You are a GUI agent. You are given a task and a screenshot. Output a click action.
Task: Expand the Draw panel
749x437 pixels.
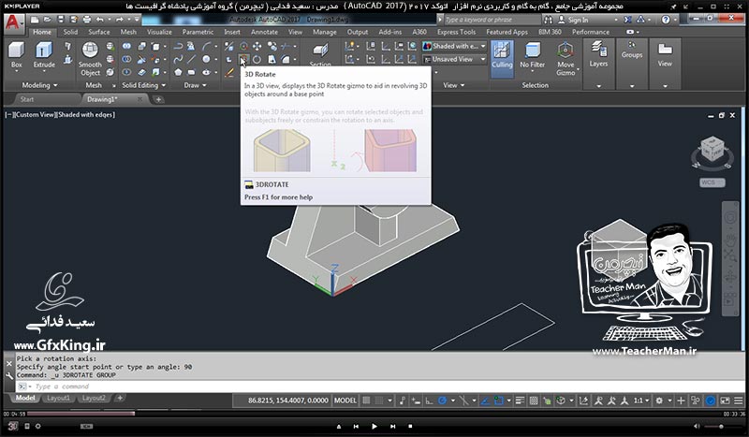(195, 85)
